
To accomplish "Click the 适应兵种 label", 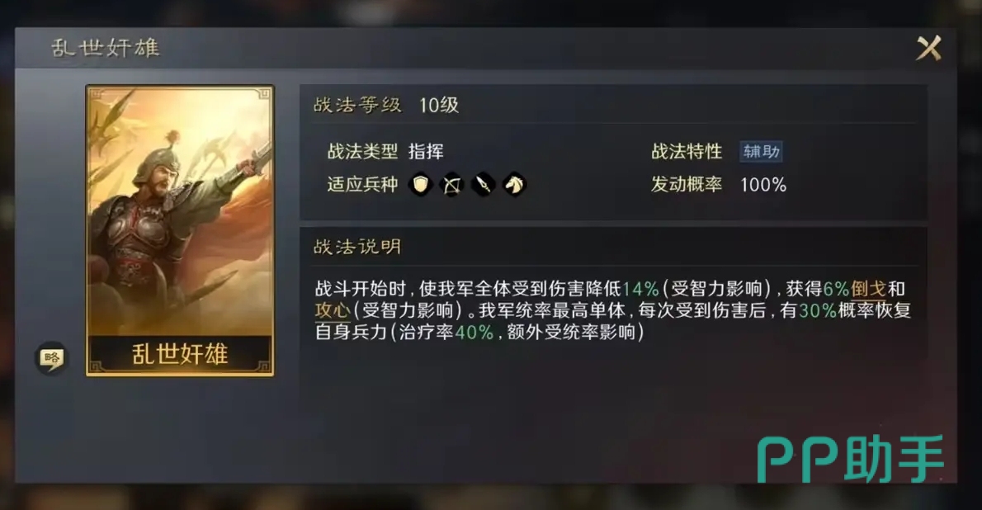I will point(362,185).
